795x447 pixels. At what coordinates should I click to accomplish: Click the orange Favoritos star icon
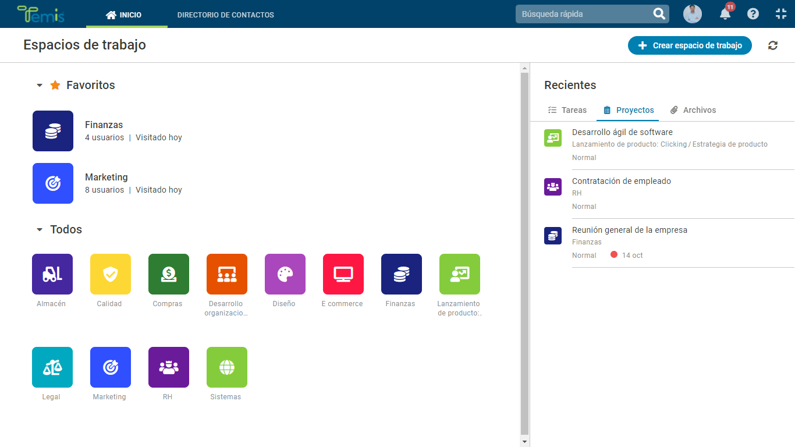tap(55, 85)
